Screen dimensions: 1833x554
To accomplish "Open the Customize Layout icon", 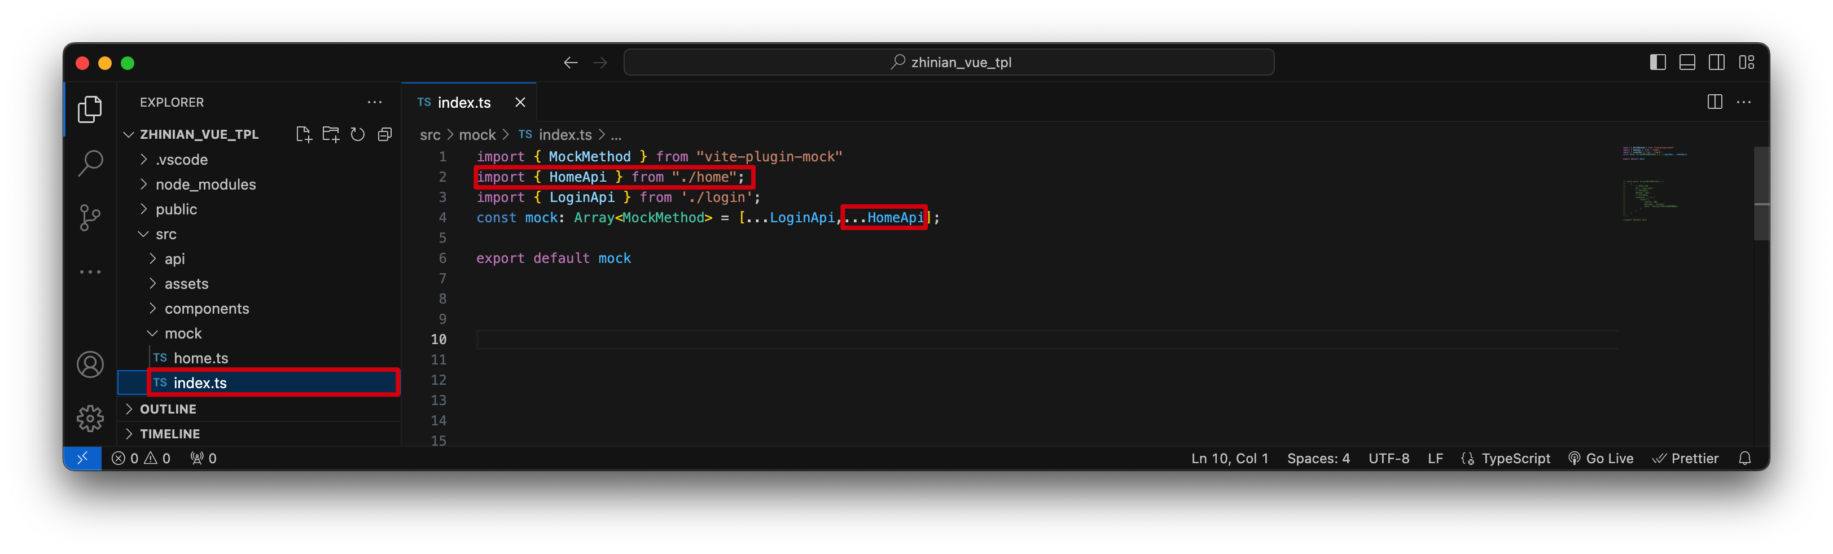I will point(1747,63).
